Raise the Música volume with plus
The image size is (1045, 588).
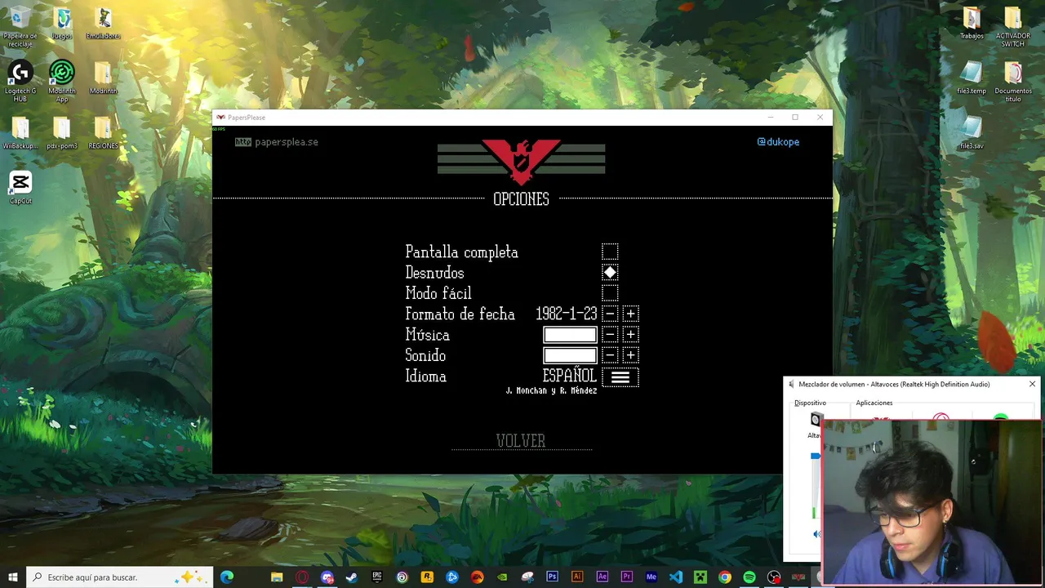point(630,335)
